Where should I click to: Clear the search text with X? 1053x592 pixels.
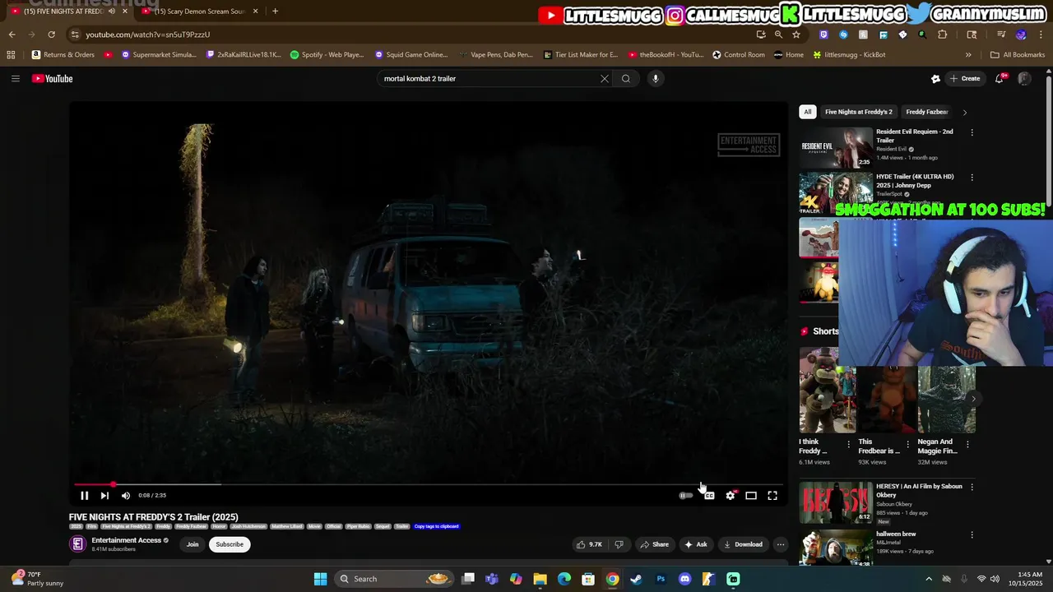click(x=605, y=79)
